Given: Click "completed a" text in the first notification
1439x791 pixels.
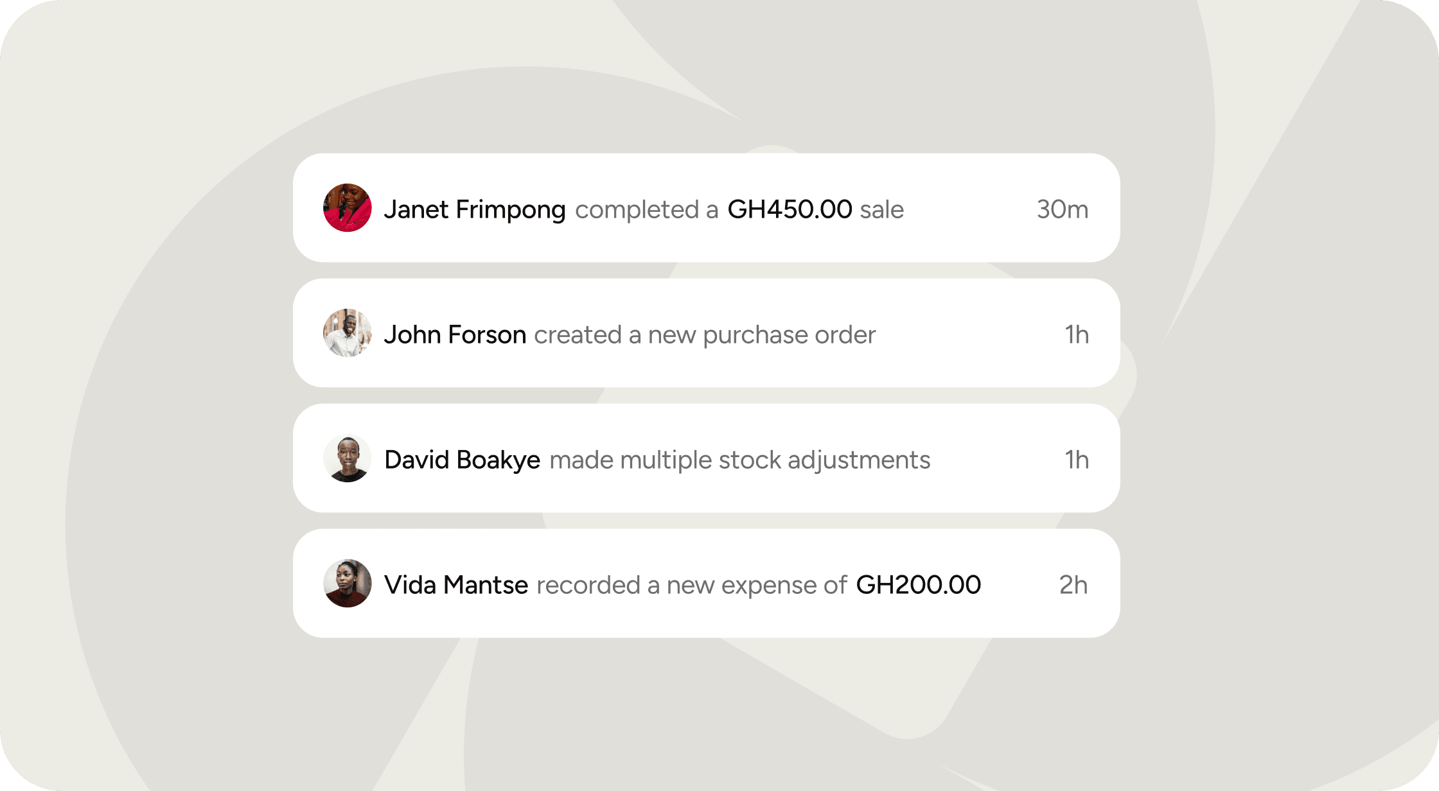Looking at the screenshot, I should pyautogui.click(x=646, y=209).
